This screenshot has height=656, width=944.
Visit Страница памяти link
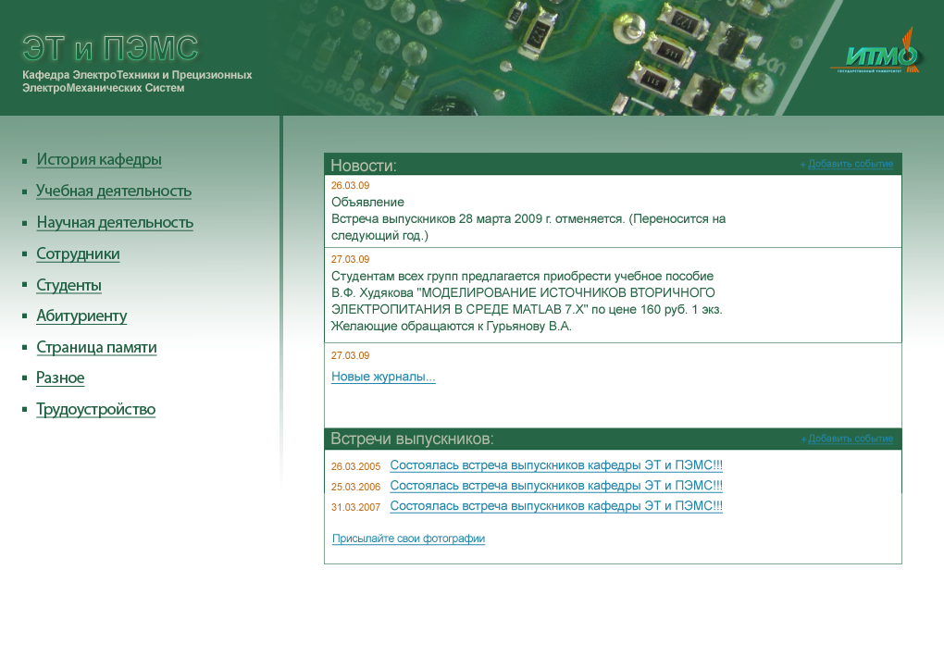pyautogui.click(x=96, y=347)
